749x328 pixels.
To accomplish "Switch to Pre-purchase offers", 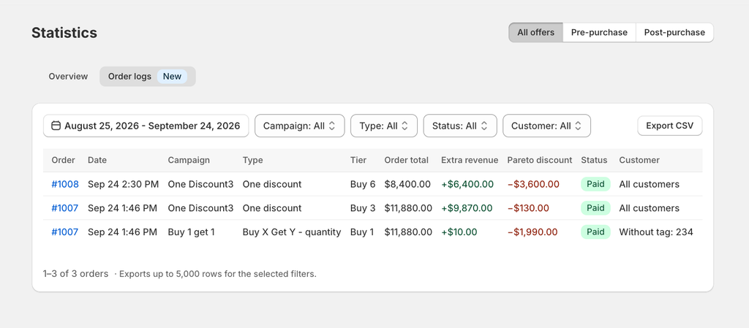I will pos(599,32).
